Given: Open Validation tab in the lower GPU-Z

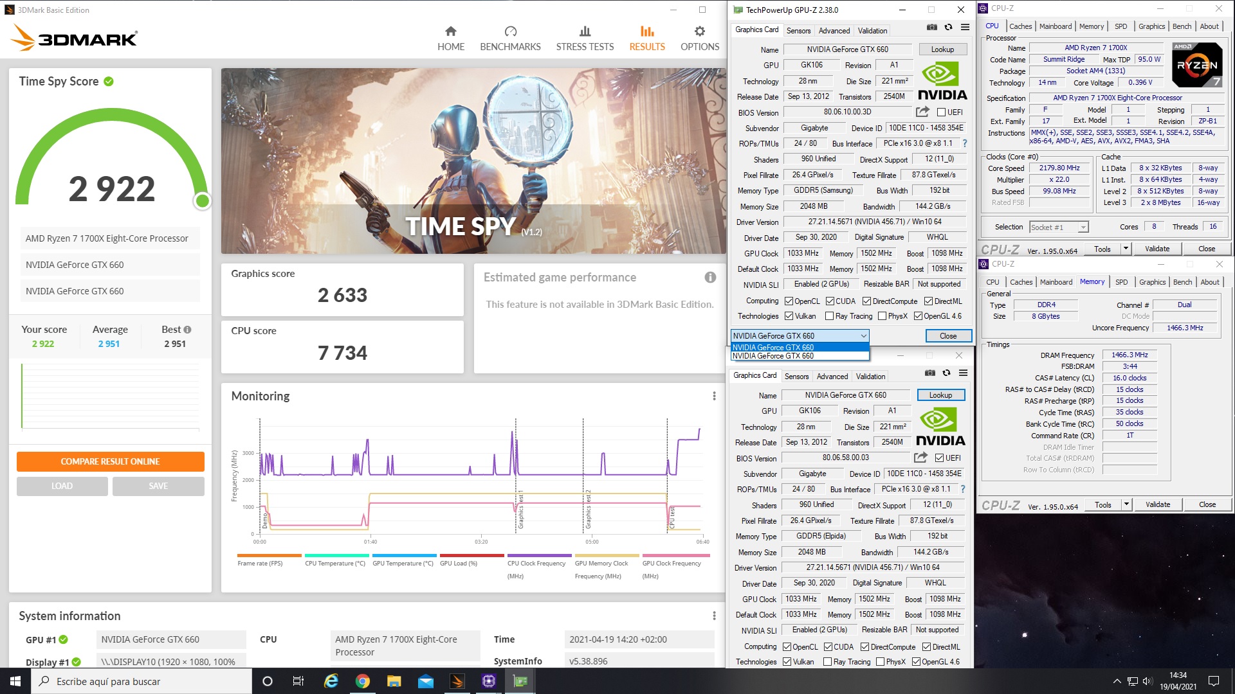Looking at the screenshot, I should [x=870, y=377].
